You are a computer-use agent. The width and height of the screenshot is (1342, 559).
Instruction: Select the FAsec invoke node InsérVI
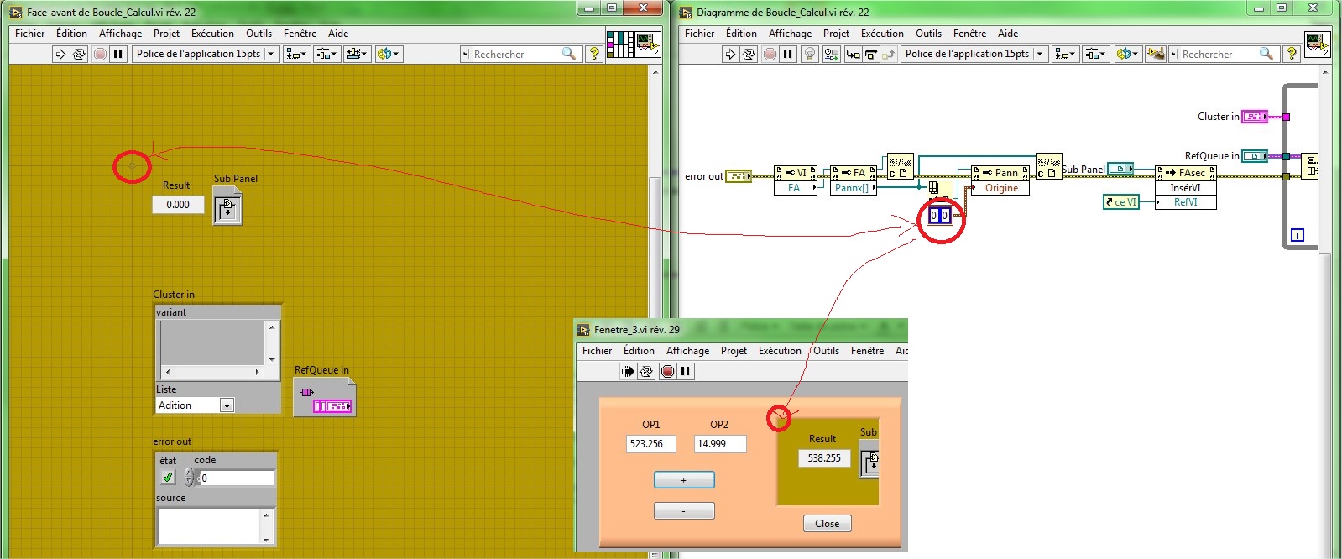(1186, 187)
